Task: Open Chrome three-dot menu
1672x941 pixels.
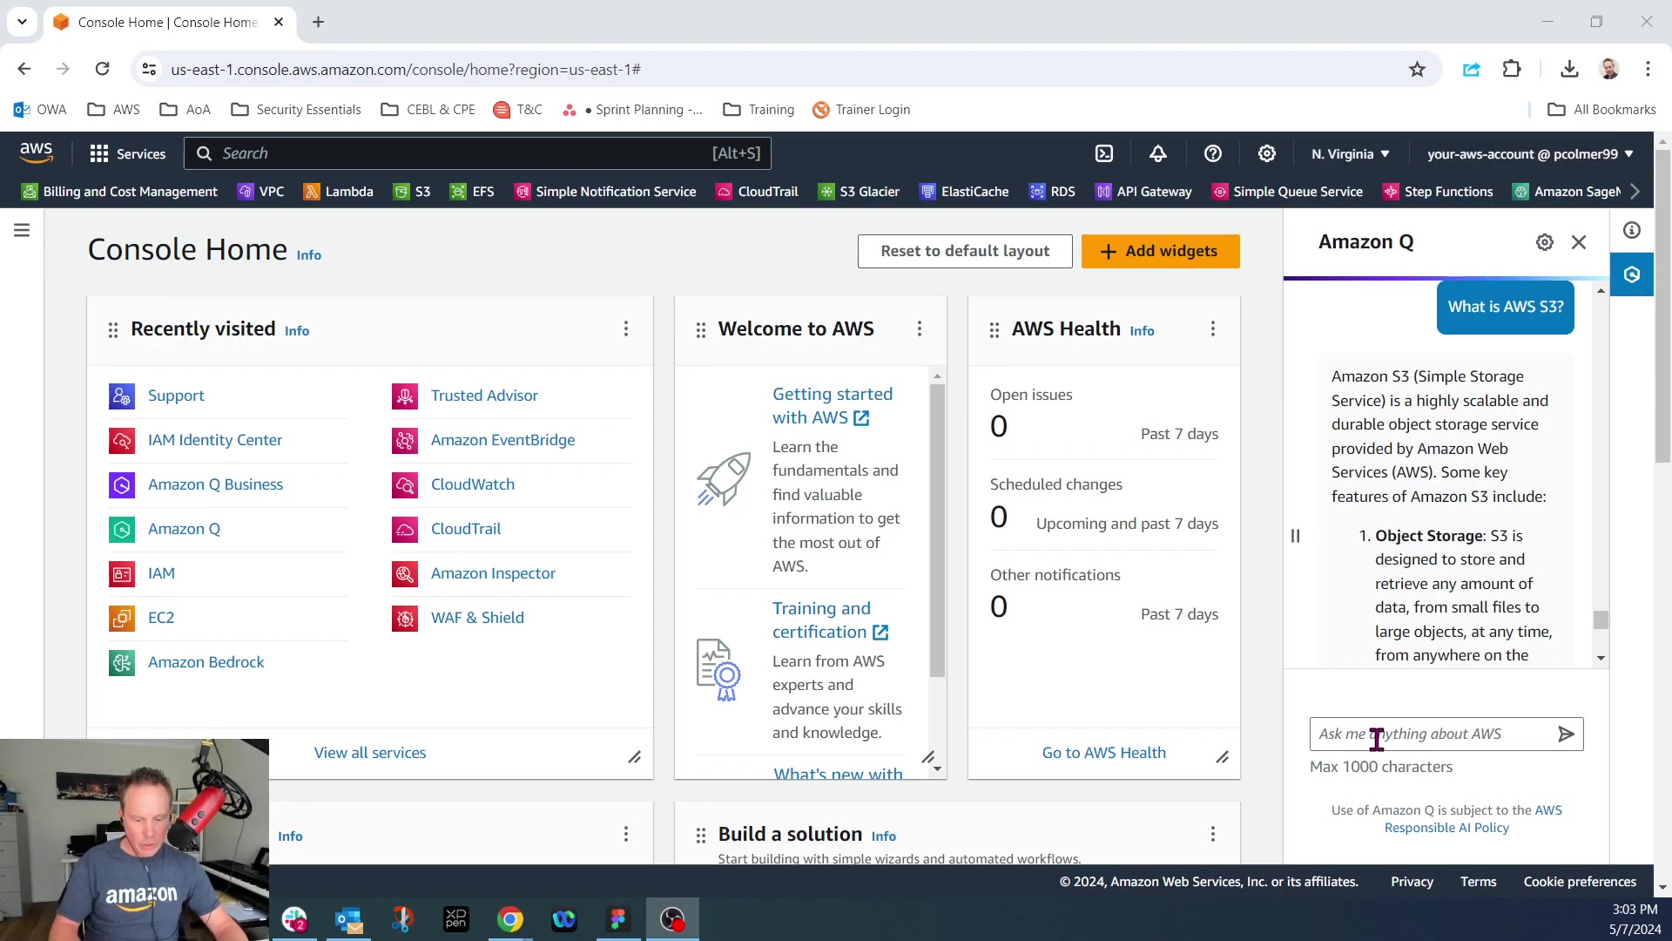Action: (1648, 69)
